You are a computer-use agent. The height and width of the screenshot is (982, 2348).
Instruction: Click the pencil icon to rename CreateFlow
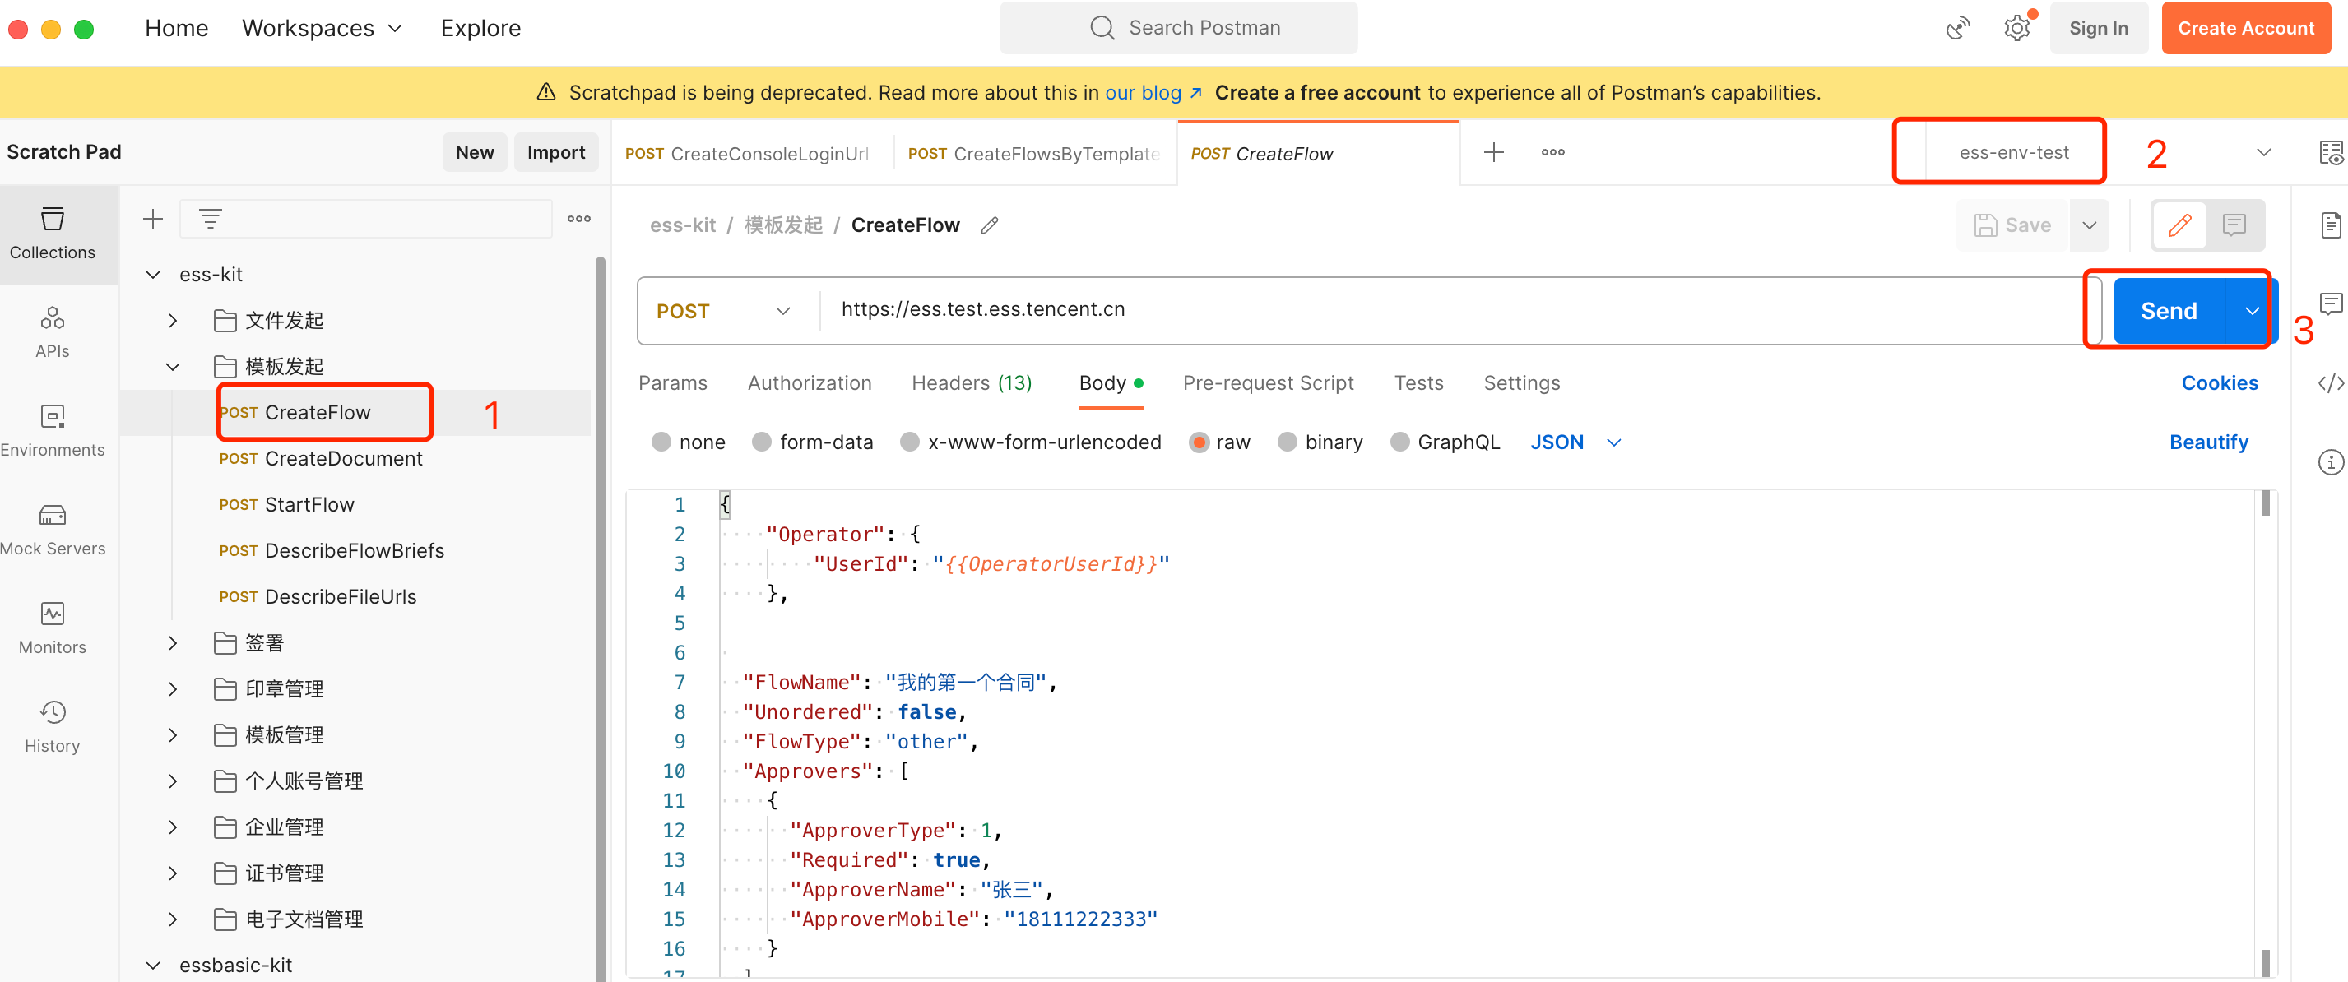[990, 225]
